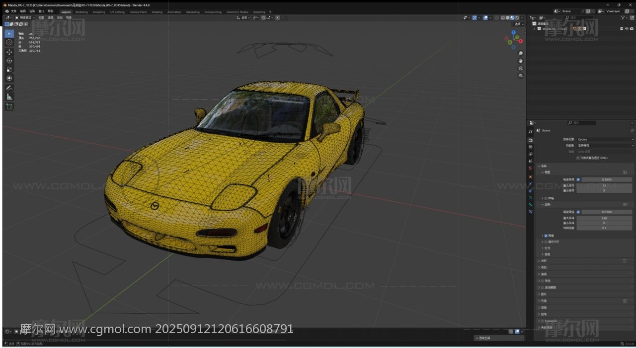Open the View Layer properties tab icon
Screen dimensions: 636x348
pos(530,154)
